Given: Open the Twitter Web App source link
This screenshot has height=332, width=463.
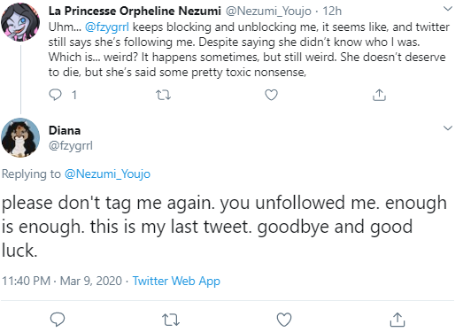Looking at the screenshot, I should (176, 281).
